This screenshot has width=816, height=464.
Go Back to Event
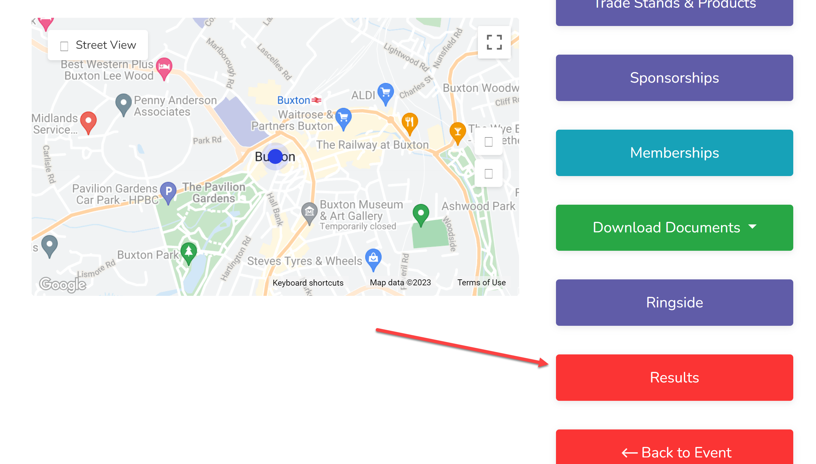point(674,448)
